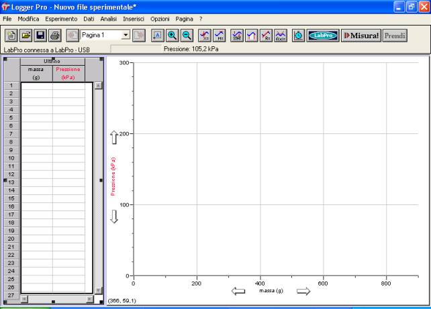Image resolution: width=431 pixels, height=309 pixels.
Task: Click the Linear Fit (R=) icon
Action: (266, 36)
